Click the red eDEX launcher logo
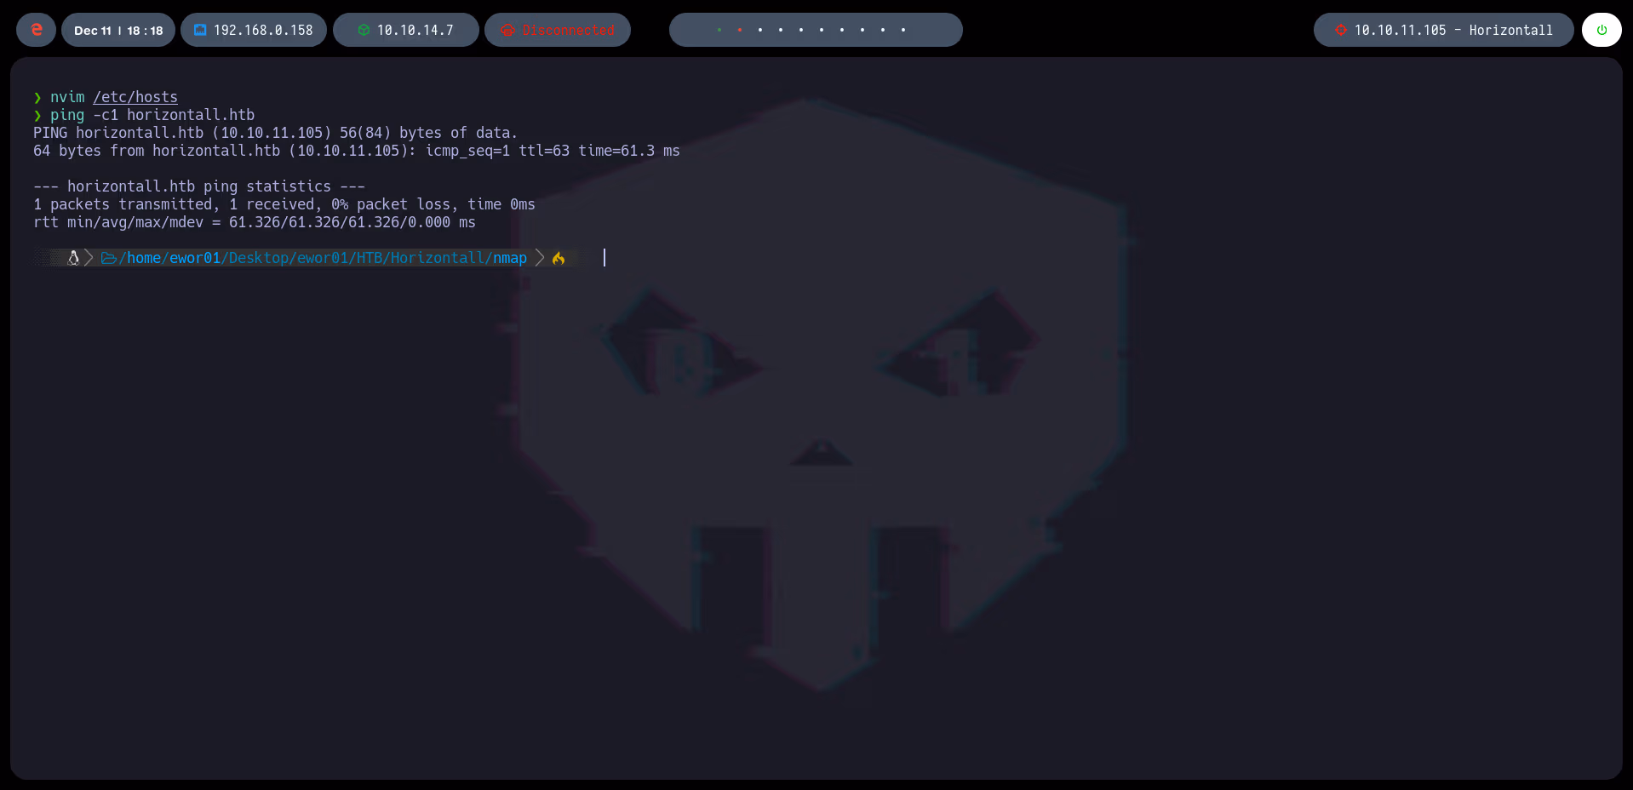This screenshot has width=1633, height=790. [x=35, y=30]
